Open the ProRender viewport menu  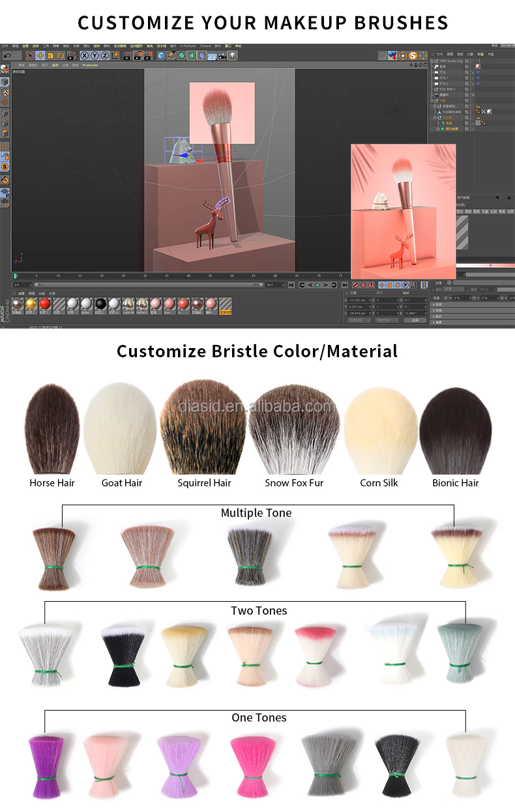pyautogui.click(x=90, y=65)
